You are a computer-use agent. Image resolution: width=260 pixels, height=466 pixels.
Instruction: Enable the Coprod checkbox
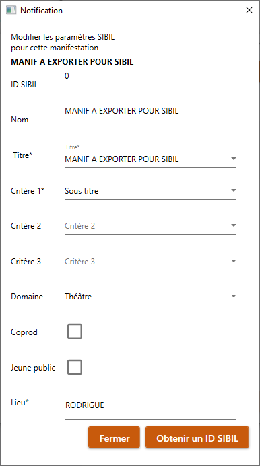coord(75,332)
